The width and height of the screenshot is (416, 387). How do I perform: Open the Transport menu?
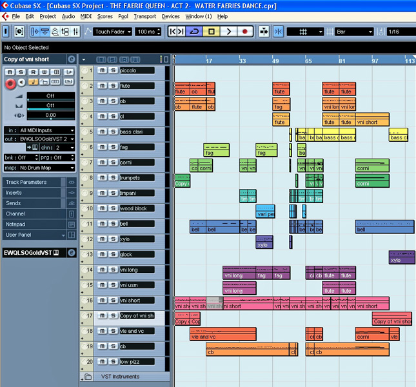pyautogui.click(x=145, y=16)
